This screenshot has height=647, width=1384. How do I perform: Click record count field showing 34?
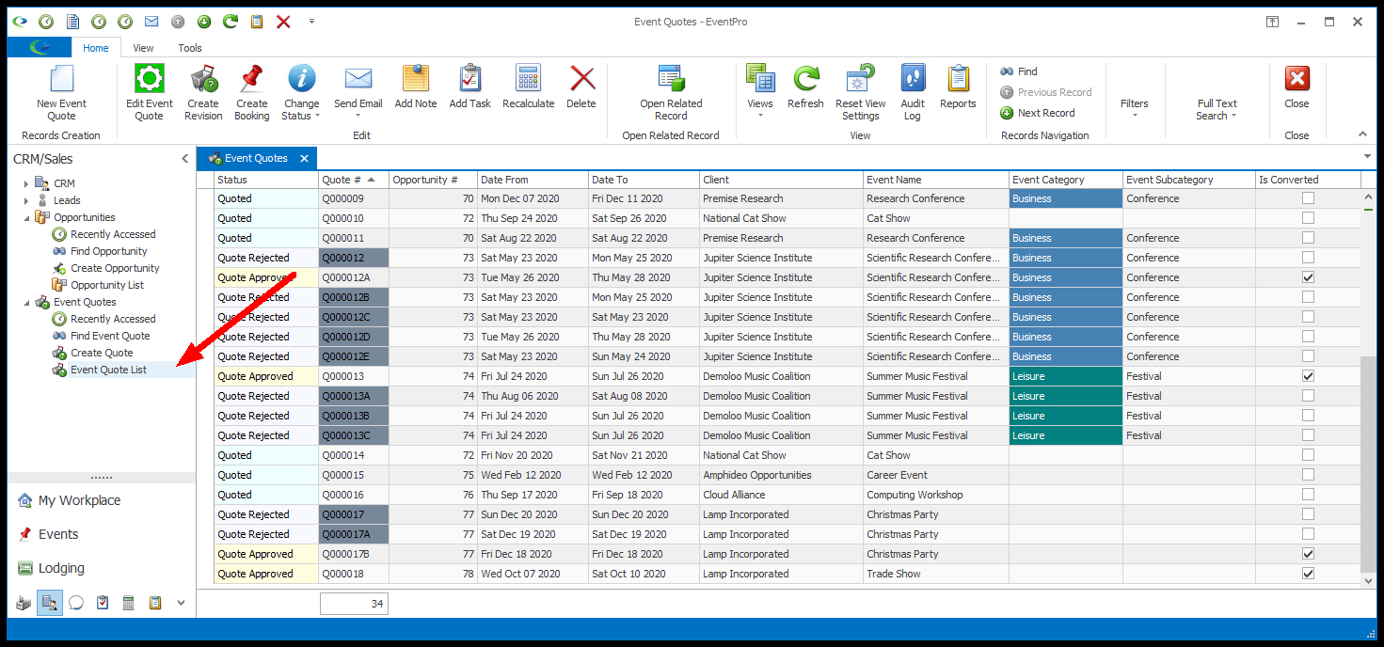pos(354,604)
